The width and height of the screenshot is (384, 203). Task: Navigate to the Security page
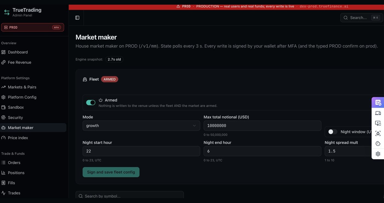point(15,117)
